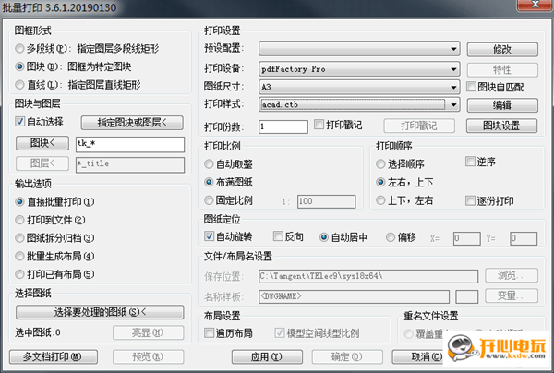The image size is (554, 373).
Task: Click the 应用(Y) button
Action: tap(267, 356)
